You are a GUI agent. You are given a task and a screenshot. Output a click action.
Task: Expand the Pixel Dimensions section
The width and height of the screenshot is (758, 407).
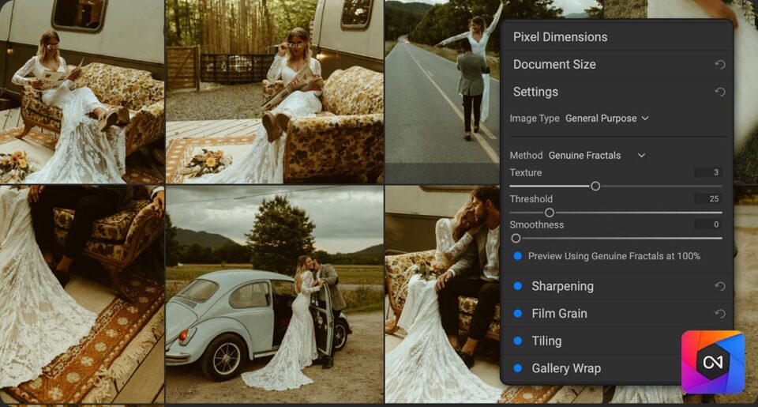(560, 37)
